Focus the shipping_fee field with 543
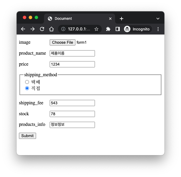Screen dimensions: 181x177 click(x=72, y=103)
